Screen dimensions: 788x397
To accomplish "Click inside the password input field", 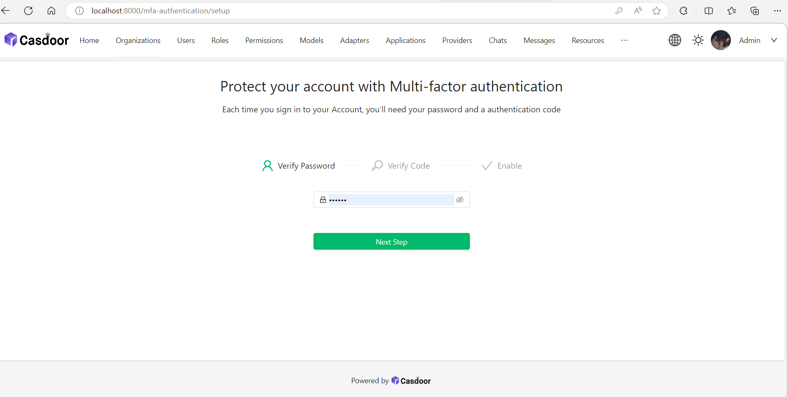I will pos(388,200).
